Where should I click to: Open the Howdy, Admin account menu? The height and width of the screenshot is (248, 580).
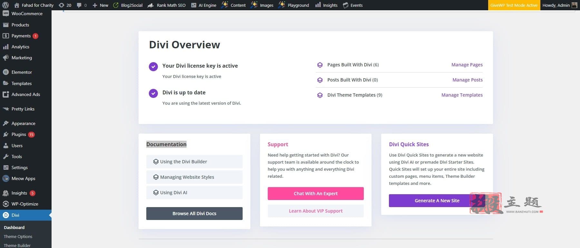559,5
